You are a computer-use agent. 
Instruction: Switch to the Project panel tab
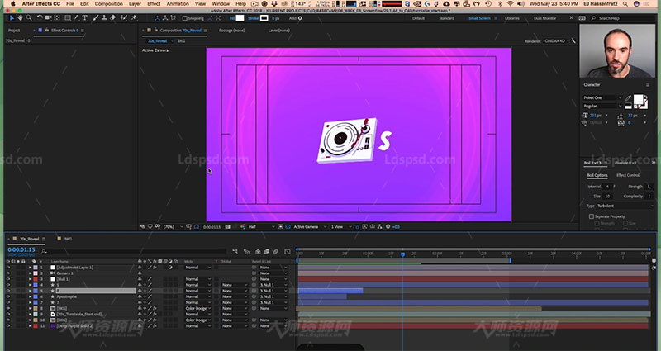pyautogui.click(x=14, y=31)
